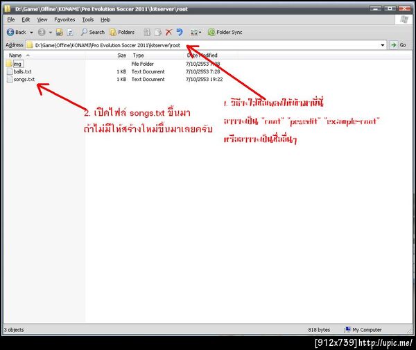
Task: Click the Go button
Action: pos(398,45)
